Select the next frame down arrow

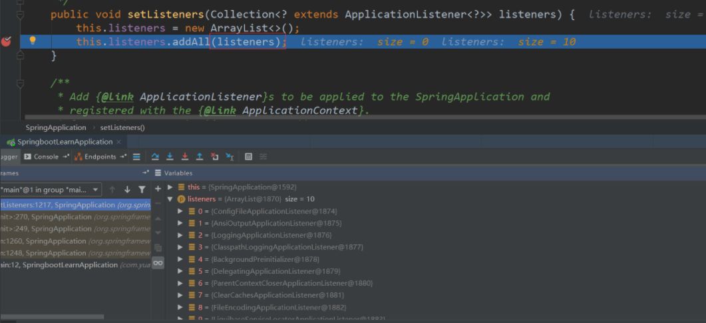[x=127, y=190]
